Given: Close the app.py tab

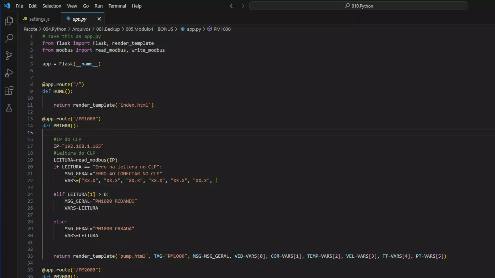Looking at the screenshot, I should [99, 19].
